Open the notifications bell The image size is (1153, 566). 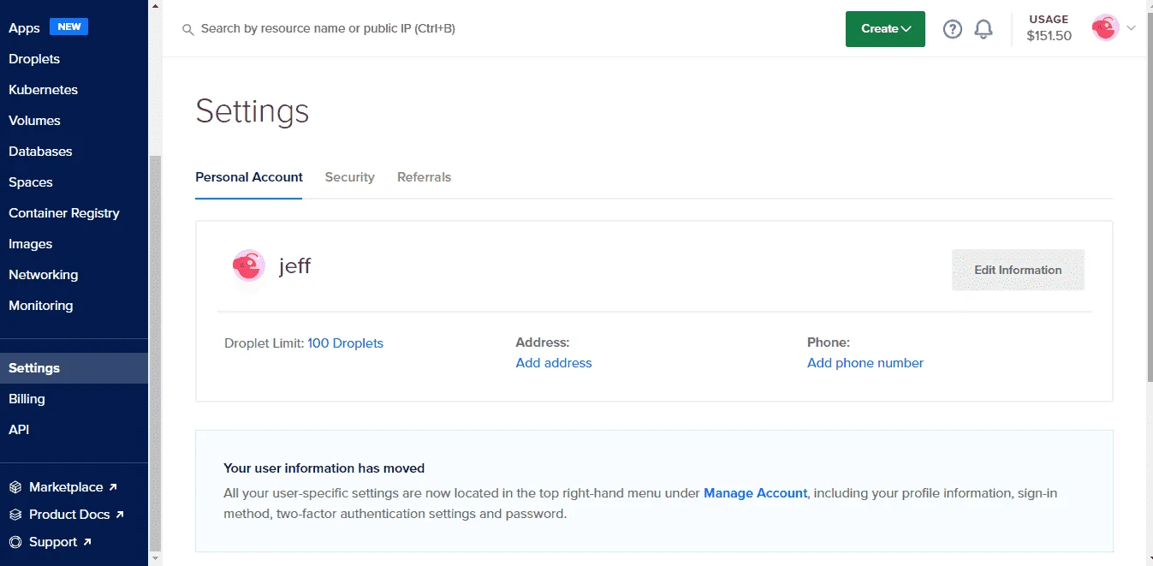pos(984,29)
